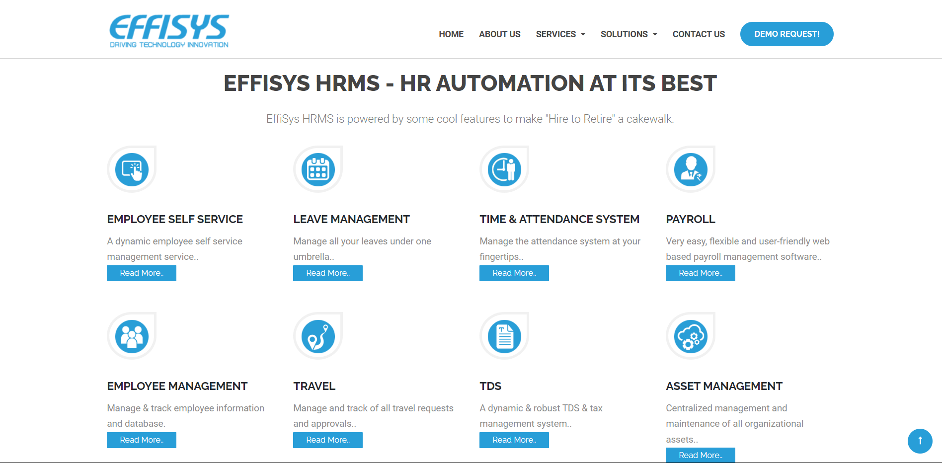Click the Leave Management calendar icon
This screenshot has width=942, height=463.
(318, 169)
